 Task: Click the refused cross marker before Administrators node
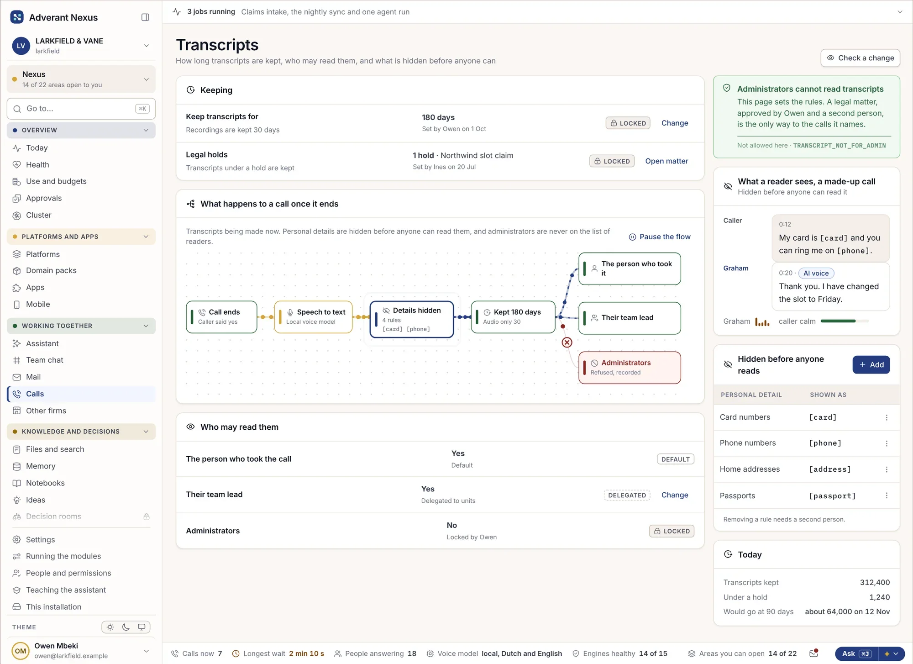coord(567,343)
